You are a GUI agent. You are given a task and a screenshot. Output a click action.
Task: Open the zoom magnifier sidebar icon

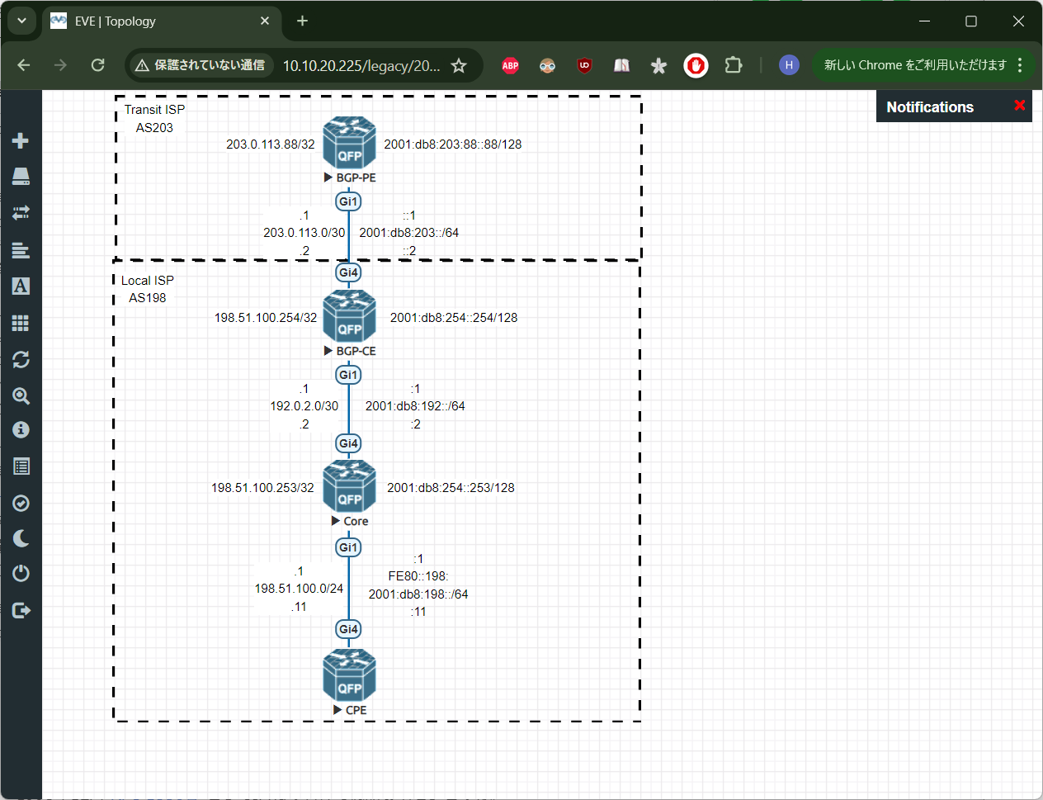(21, 396)
